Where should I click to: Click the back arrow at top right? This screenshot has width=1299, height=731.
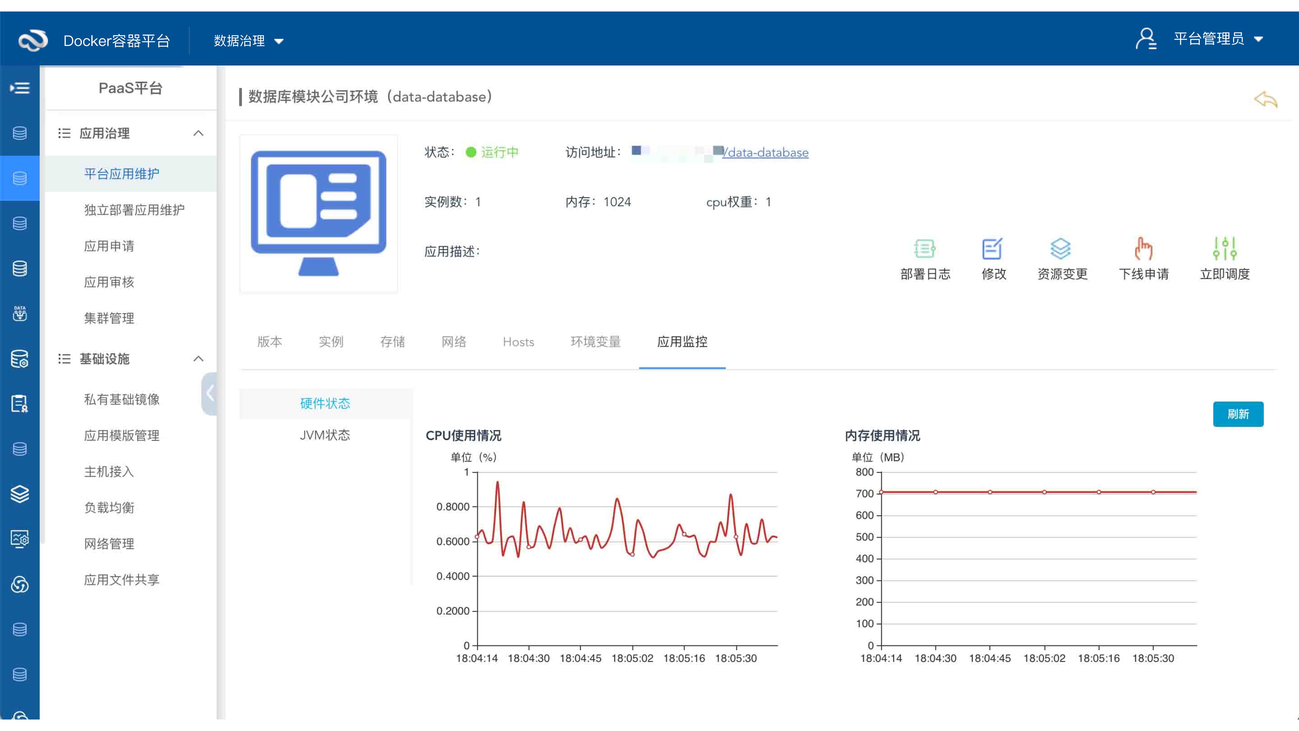pos(1265,100)
